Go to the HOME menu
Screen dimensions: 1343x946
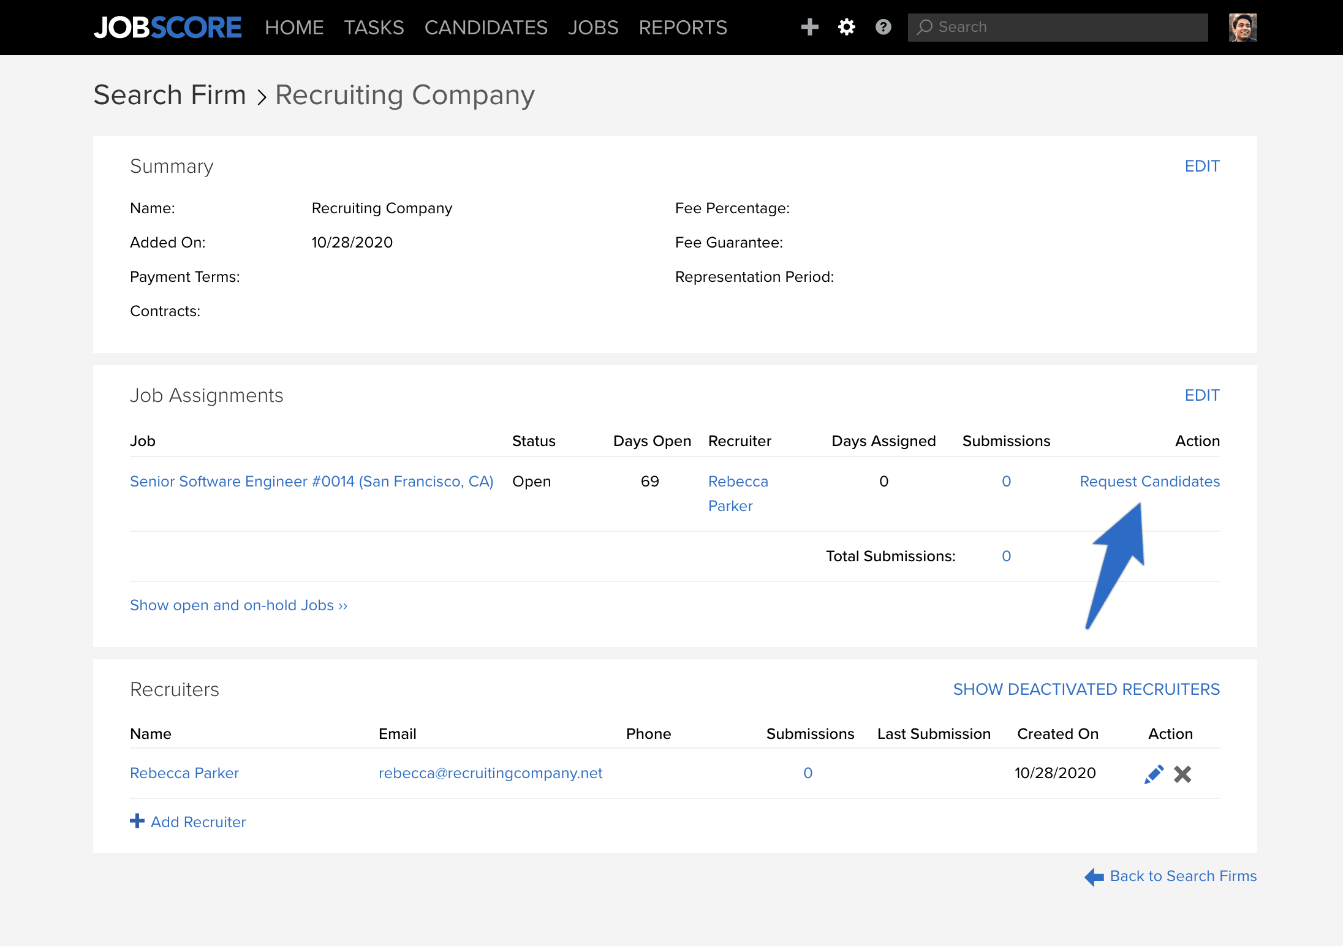tap(294, 28)
